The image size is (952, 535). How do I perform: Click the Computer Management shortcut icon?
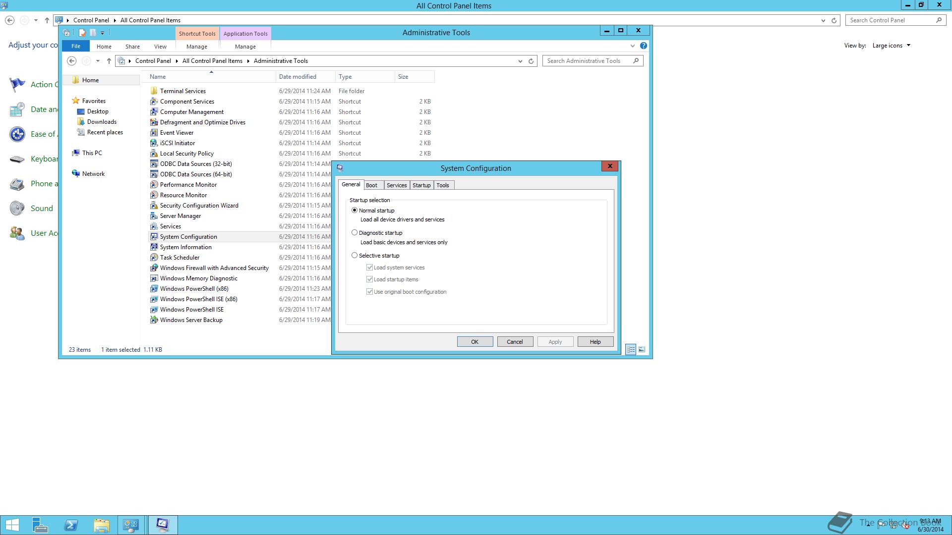154,112
